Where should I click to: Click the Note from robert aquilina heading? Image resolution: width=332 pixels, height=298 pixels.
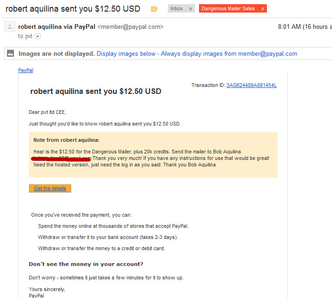pos(66,140)
